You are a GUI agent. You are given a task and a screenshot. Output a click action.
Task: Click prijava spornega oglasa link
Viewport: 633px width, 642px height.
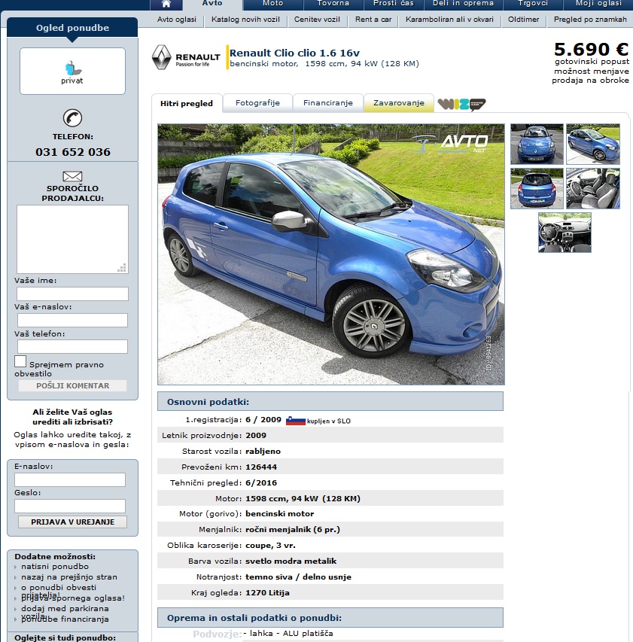73,598
